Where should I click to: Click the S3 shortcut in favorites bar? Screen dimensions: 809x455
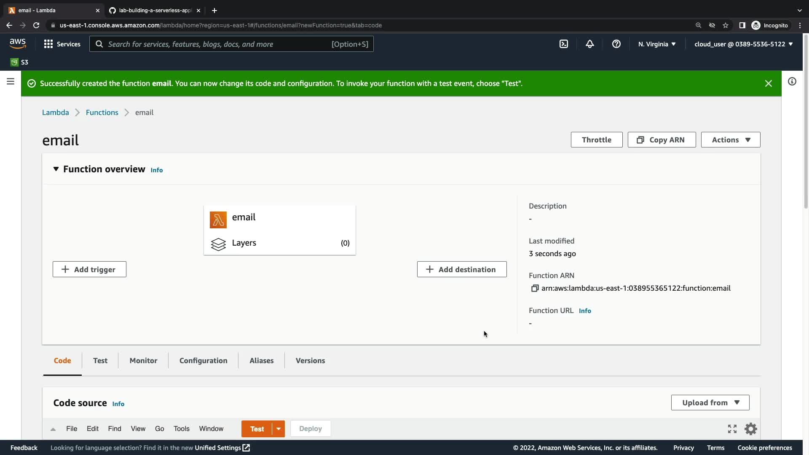tap(20, 62)
